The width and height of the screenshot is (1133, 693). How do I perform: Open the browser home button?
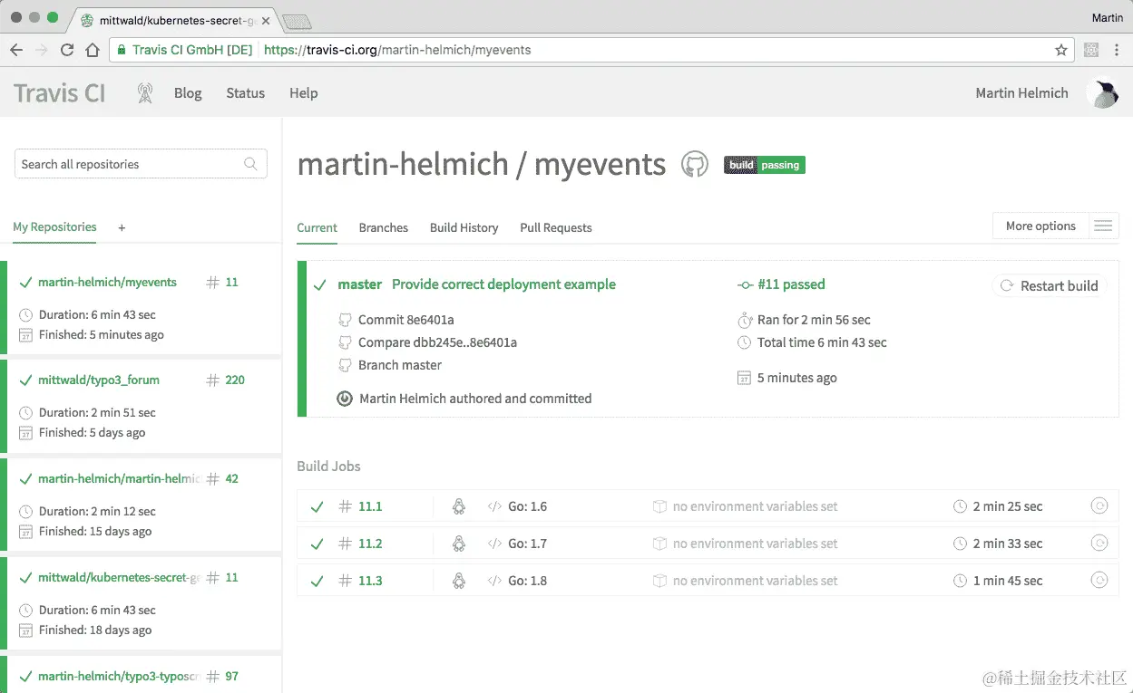pos(93,50)
